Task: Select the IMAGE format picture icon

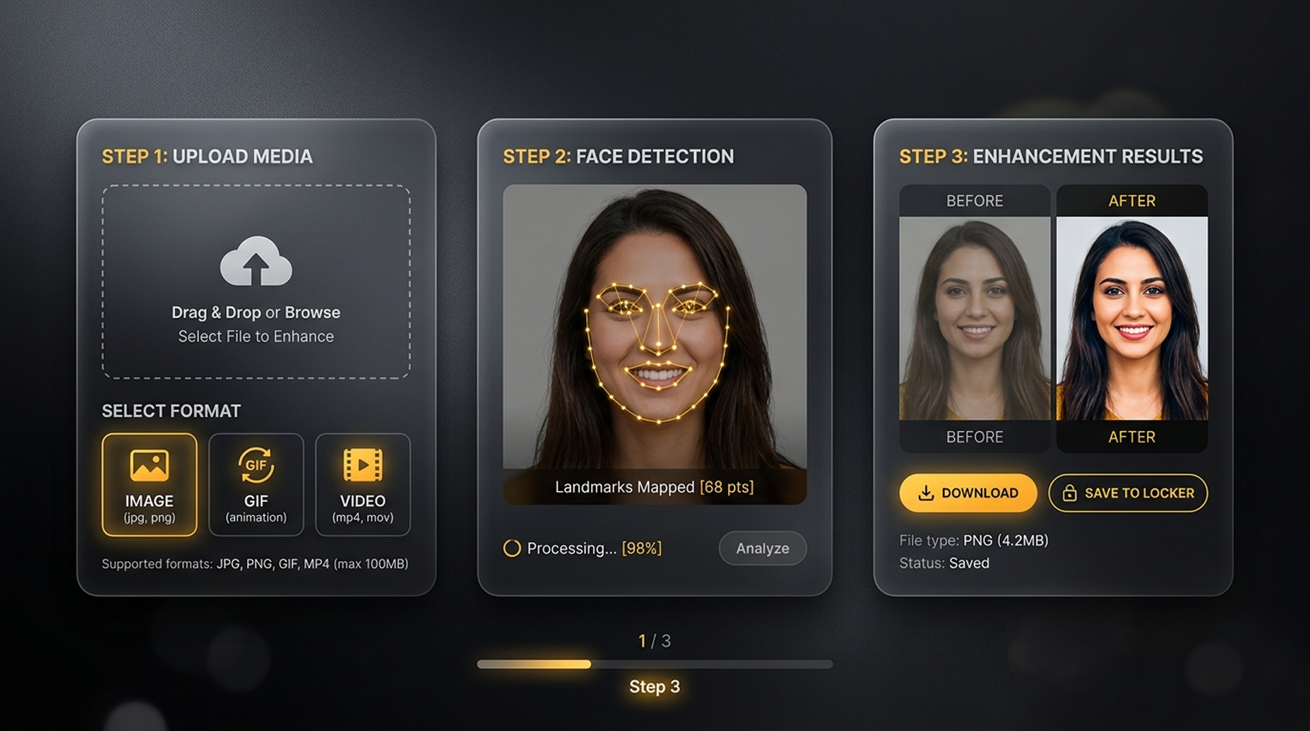Action: pyautogui.click(x=149, y=466)
